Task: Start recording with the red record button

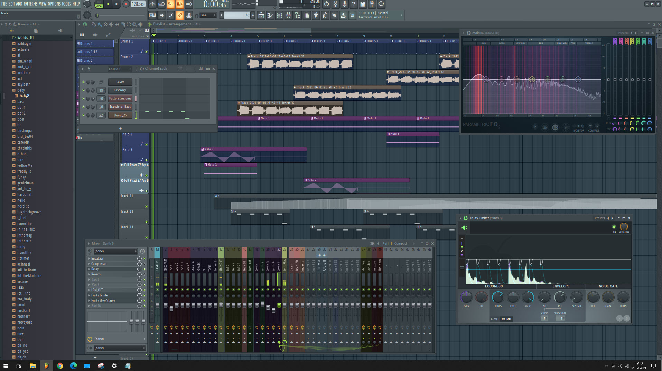Action: tap(126, 4)
